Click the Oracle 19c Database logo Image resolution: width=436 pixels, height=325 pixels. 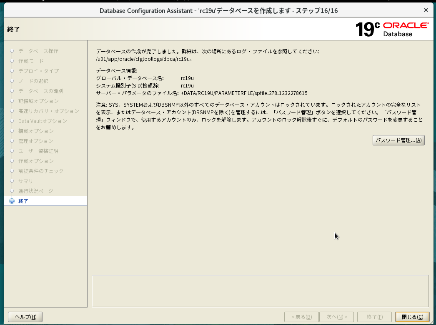[392, 30]
